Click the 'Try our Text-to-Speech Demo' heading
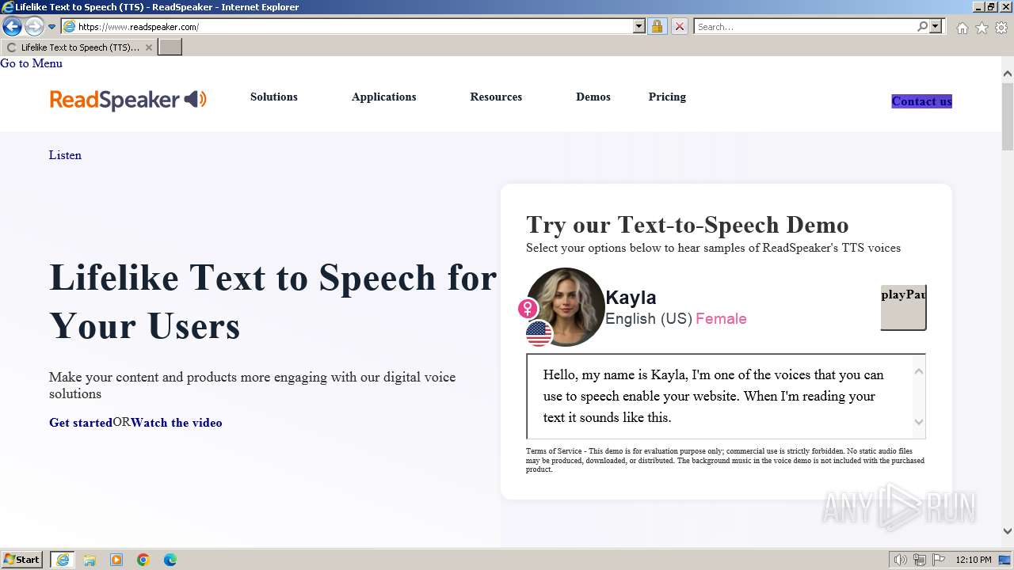Viewport: 1014px width, 570px height. tap(688, 225)
